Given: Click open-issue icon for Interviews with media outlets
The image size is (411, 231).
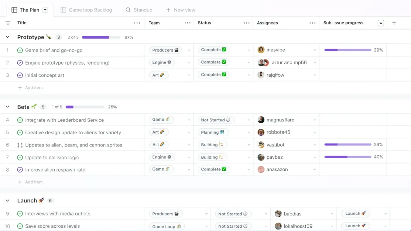Looking at the screenshot, I should (20, 214).
